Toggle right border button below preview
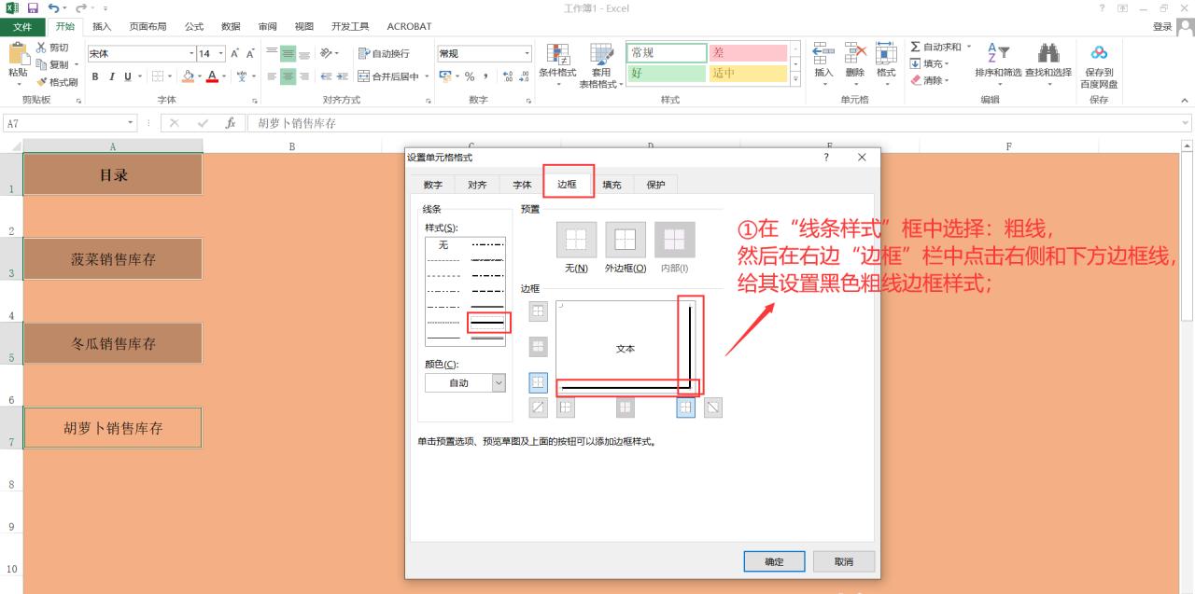This screenshot has height=594, width=1195. pyautogui.click(x=685, y=407)
